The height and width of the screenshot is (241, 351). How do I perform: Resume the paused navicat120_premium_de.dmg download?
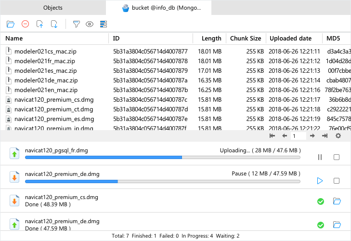pyautogui.click(x=320, y=181)
